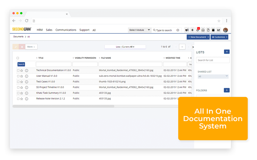Click the Type to search field
This screenshot has width=257, height=160.
coord(164,30)
